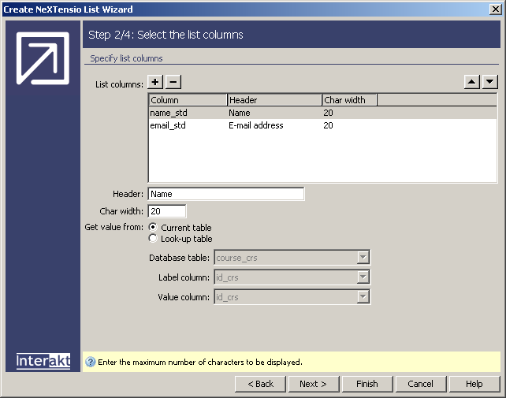Focus the Char width input field
506x398 pixels.
point(167,211)
